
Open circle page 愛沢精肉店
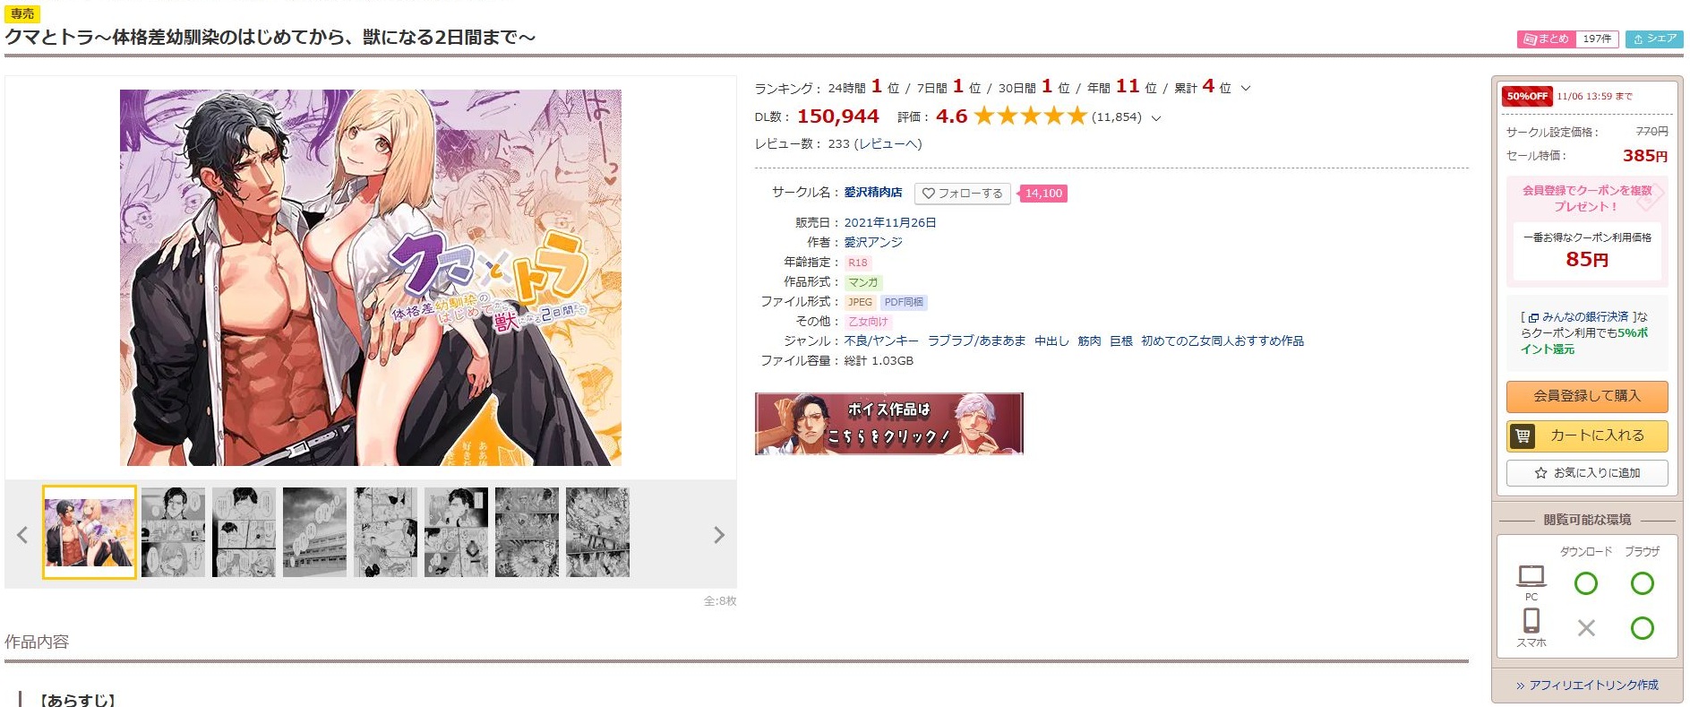[873, 193]
